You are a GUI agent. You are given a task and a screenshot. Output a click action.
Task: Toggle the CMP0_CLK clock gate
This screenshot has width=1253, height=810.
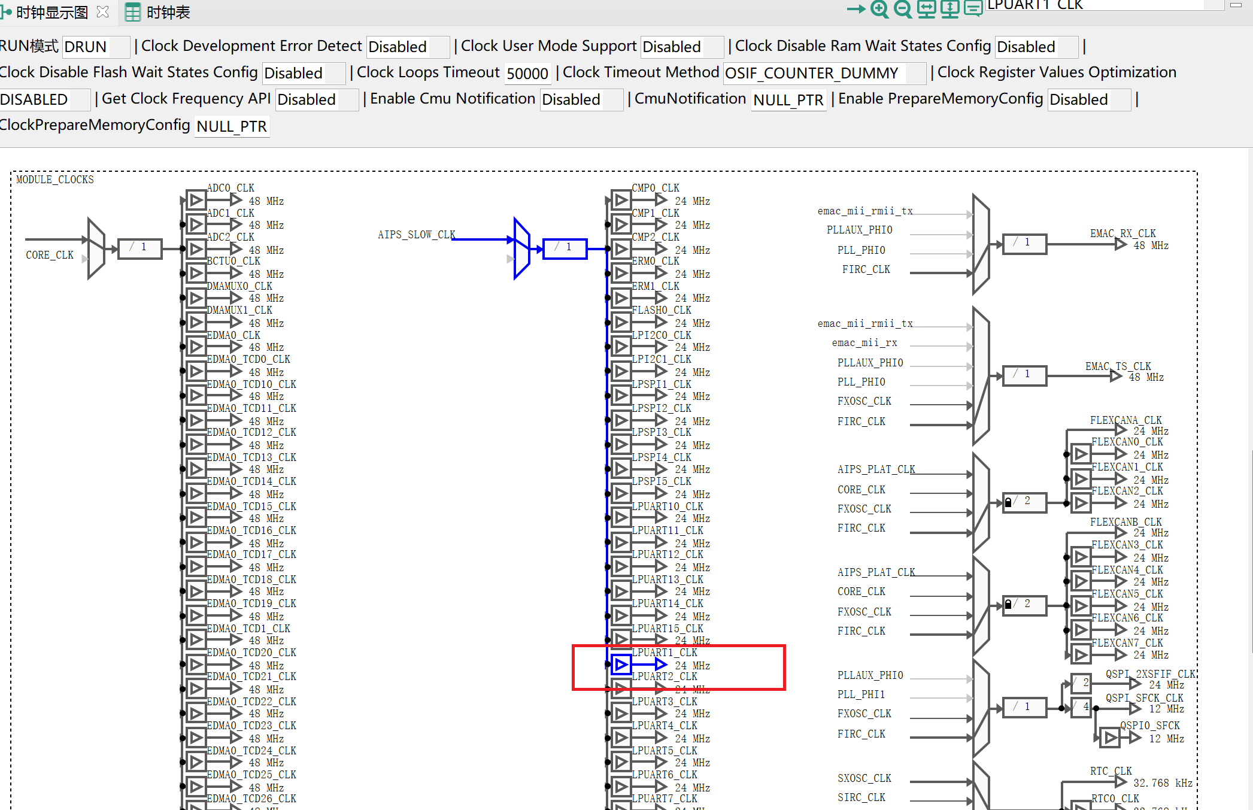(x=620, y=200)
